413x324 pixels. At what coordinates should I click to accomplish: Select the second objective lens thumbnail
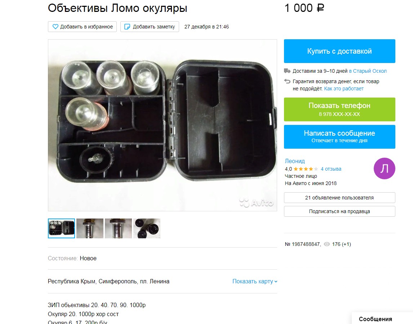coord(90,229)
